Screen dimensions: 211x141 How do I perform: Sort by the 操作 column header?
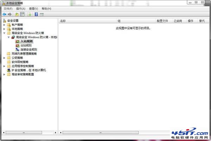point(192,21)
